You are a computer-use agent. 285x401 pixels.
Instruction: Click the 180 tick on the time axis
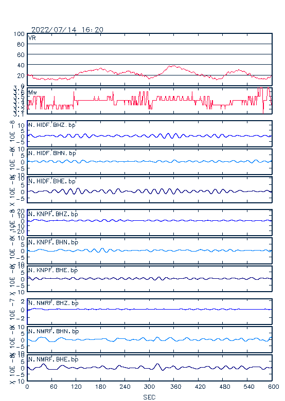(101, 387)
